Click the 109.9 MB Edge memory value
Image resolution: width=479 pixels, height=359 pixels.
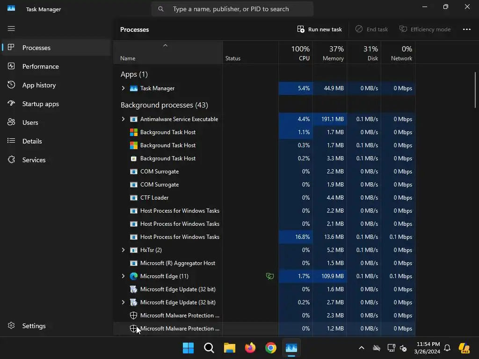coord(333,276)
